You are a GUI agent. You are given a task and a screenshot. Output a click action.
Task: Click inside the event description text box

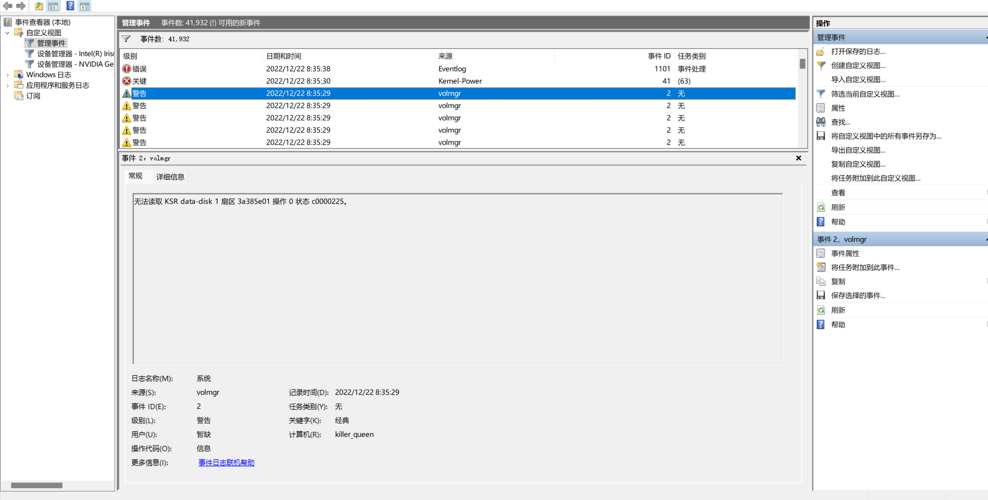point(458,279)
